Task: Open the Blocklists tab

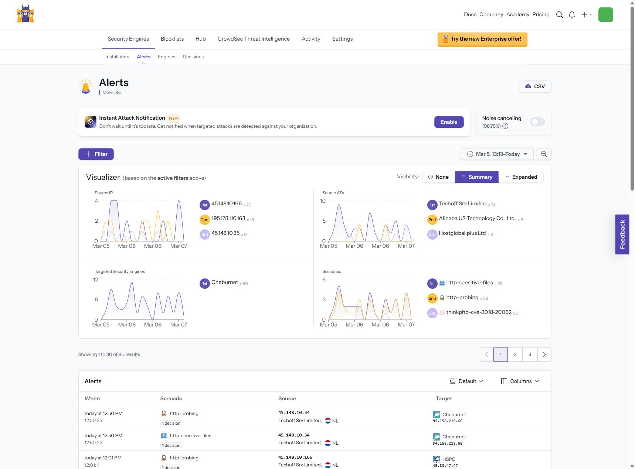Action: pyautogui.click(x=172, y=39)
